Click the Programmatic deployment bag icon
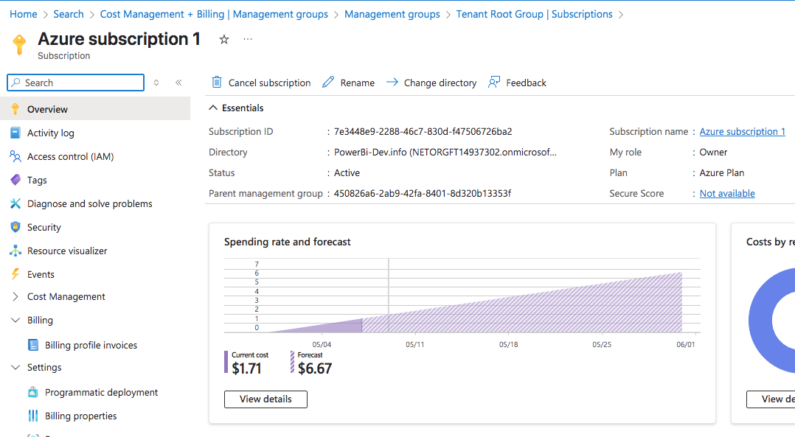Viewport: 795px width, 437px height. [x=33, y=392]
